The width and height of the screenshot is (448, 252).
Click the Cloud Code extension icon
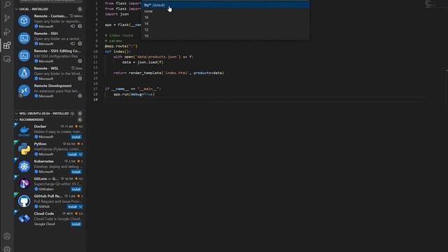point(24,218)
